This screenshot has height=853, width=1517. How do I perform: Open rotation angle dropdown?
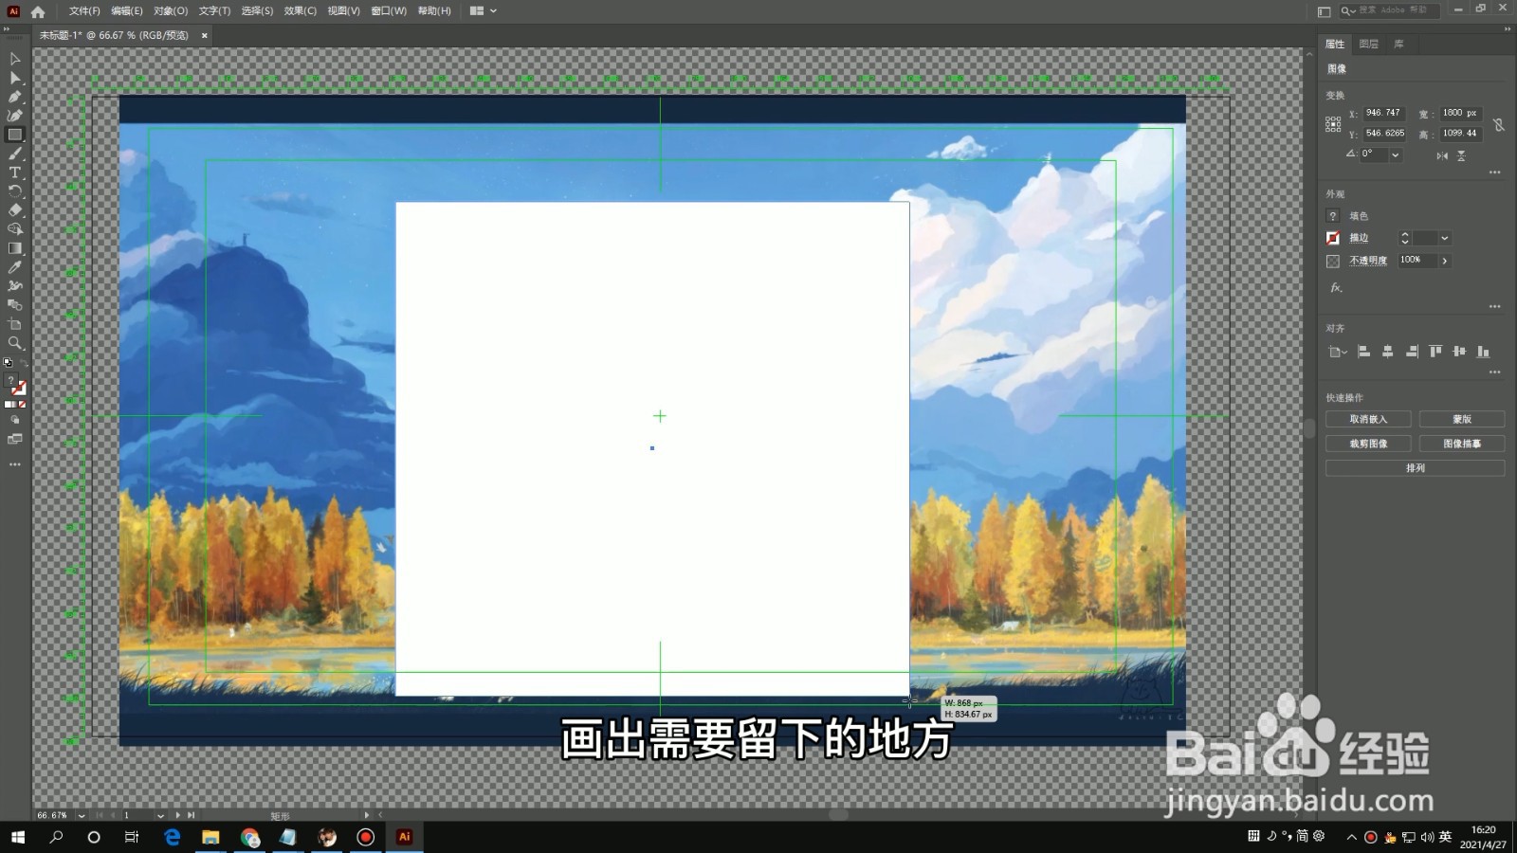(1395, 154)
